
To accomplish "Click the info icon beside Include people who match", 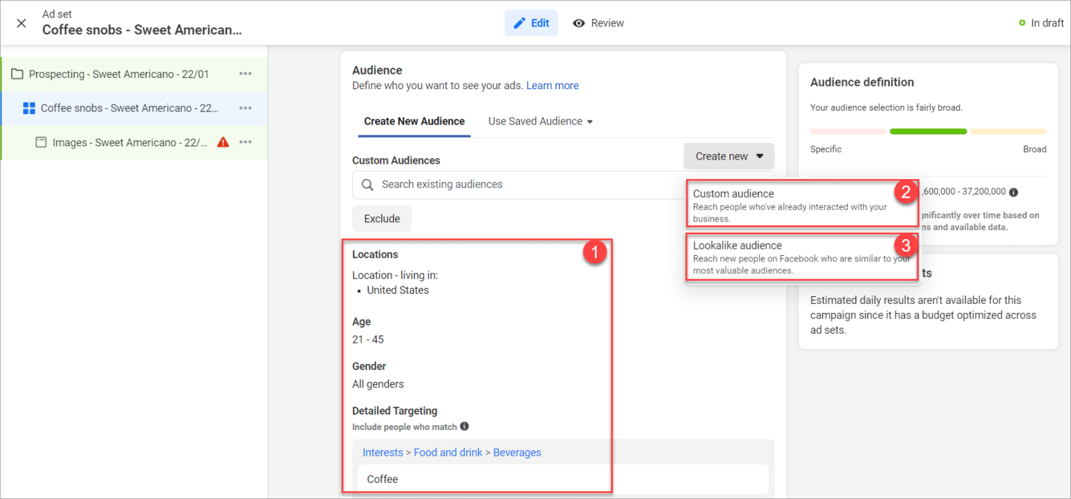I will [465, 426].
